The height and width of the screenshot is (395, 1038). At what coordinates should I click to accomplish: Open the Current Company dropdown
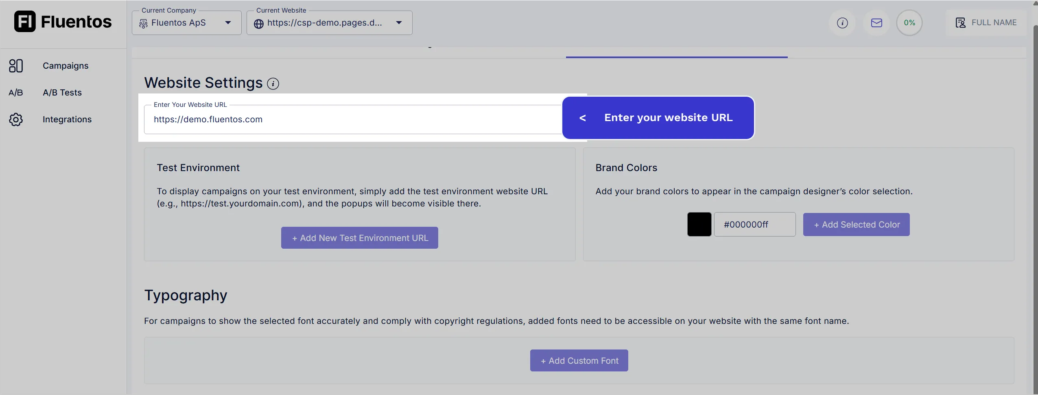click(x=228, y=23)
